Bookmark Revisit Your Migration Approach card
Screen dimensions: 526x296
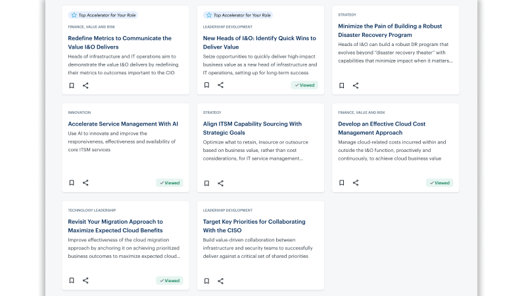click(72, 280)
